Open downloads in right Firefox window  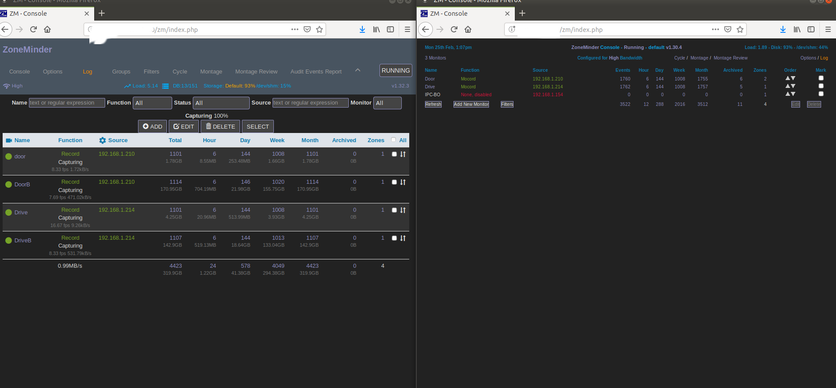click(783, 29)
